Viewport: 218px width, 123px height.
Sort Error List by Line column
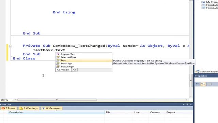click(141, 112)
